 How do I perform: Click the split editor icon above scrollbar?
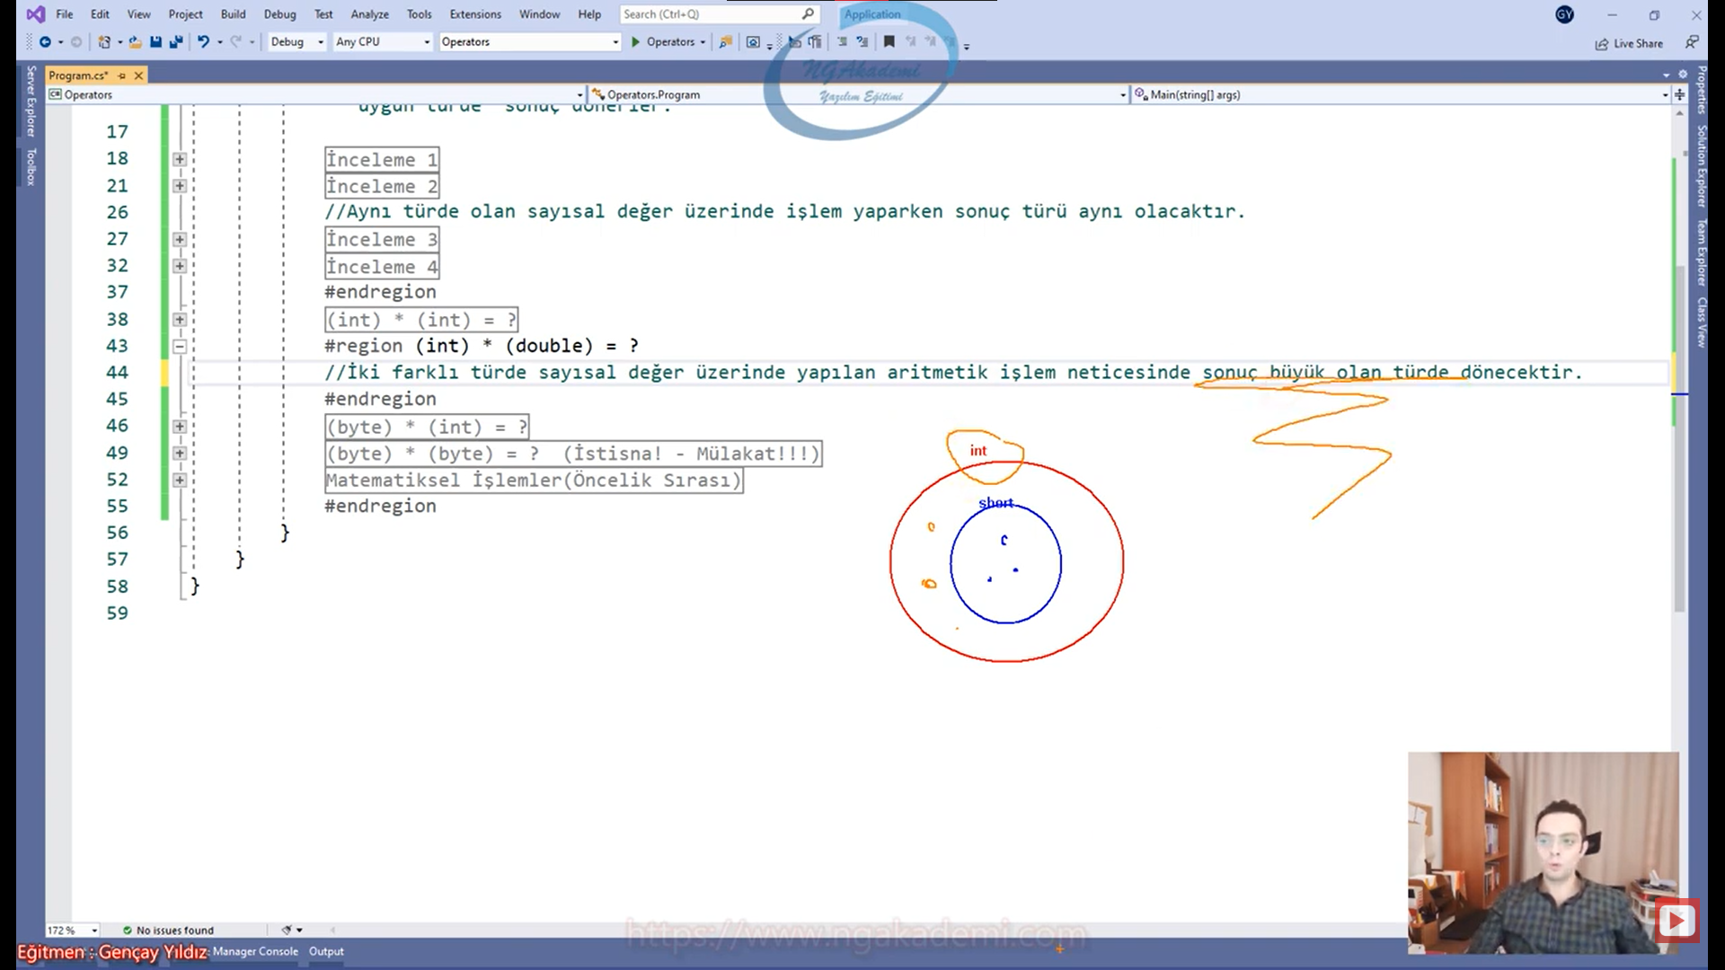pos(1679,94)
